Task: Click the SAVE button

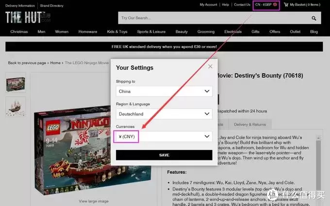Action: (x=164, y=155)
